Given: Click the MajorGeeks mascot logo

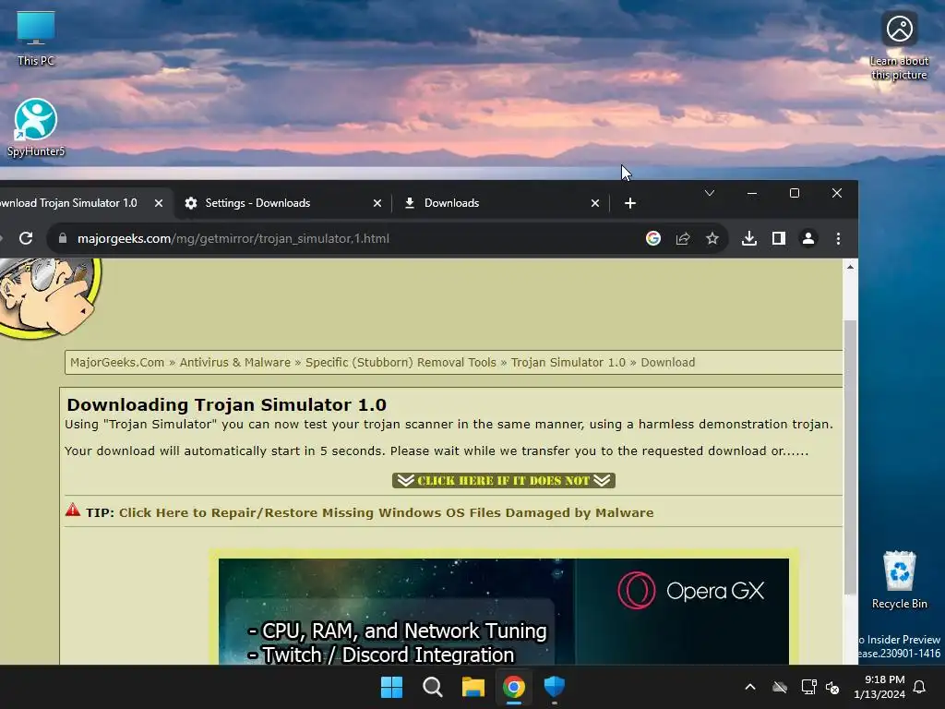Looking at the screenshot, I should [x=50, y=298].
